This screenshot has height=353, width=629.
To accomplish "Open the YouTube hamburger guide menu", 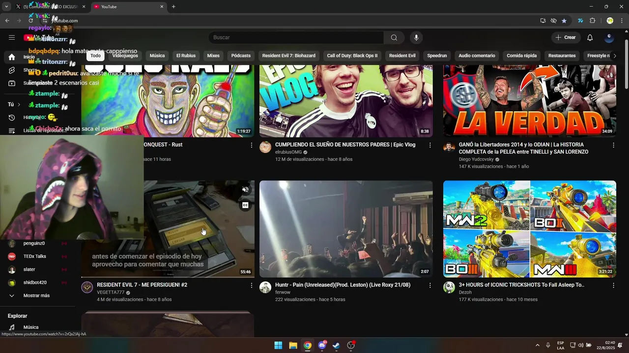I will (x=12, y=37).
